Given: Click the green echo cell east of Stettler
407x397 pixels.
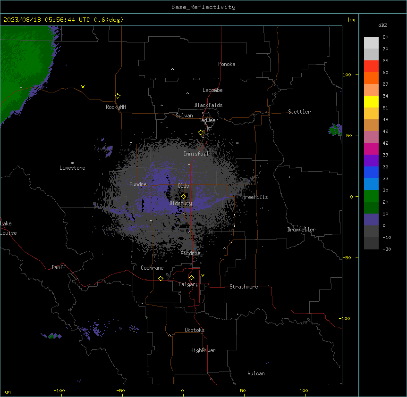Looking at the screenshot, I should click(x=335, y=129).
